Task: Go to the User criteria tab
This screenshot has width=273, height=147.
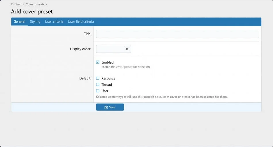Action: 54,22
